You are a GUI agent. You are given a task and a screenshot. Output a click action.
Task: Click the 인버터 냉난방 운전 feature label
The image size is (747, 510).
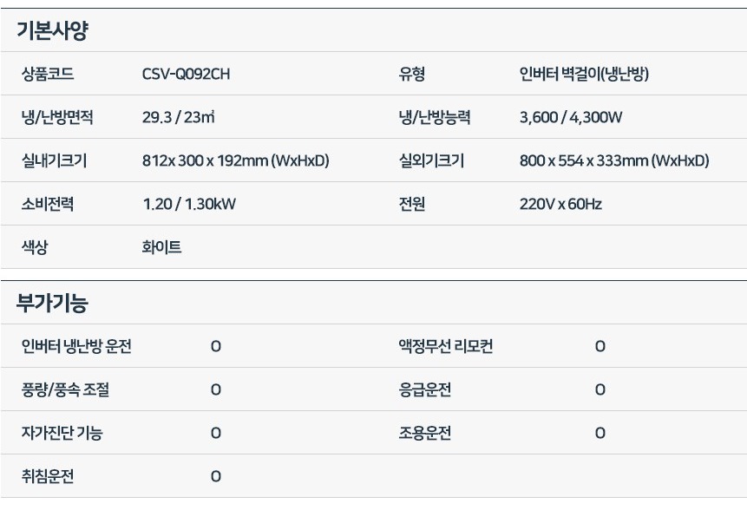point(76,347)
